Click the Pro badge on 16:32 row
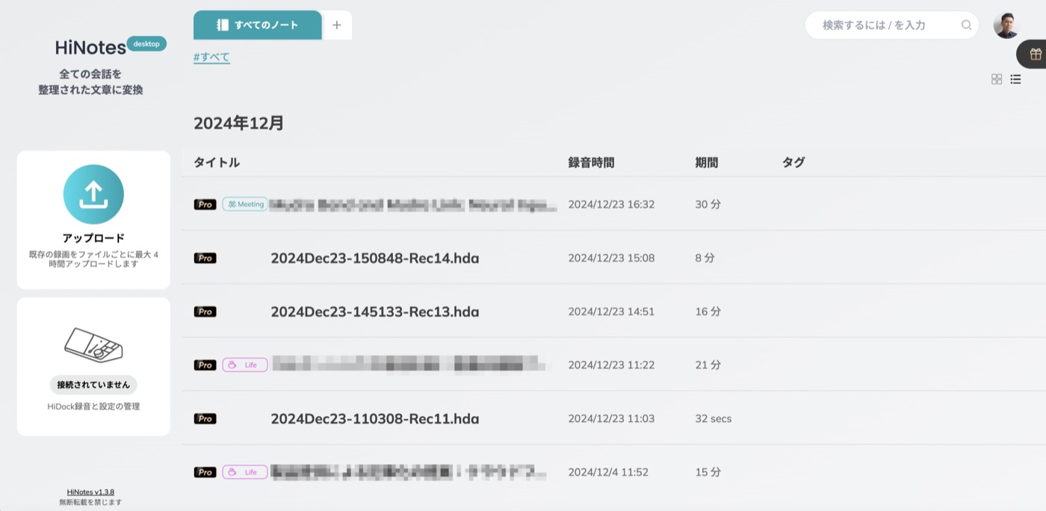The width and height of the screenshot is (1046, 511). coord(205,204)
